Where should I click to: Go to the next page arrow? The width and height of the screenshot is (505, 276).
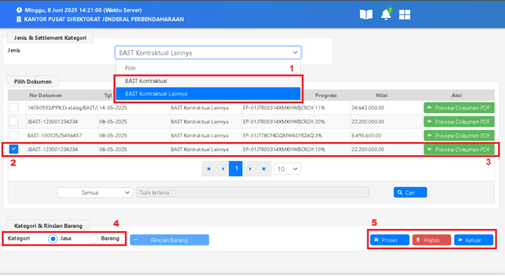pyautogui.click(x=250, y=169)
